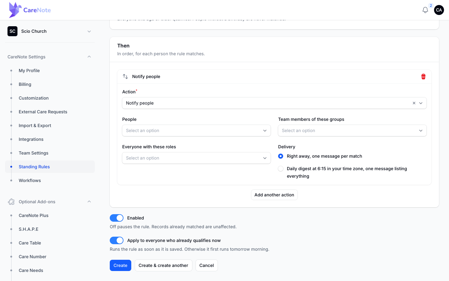Open the People dropdown

pos(196,131)
